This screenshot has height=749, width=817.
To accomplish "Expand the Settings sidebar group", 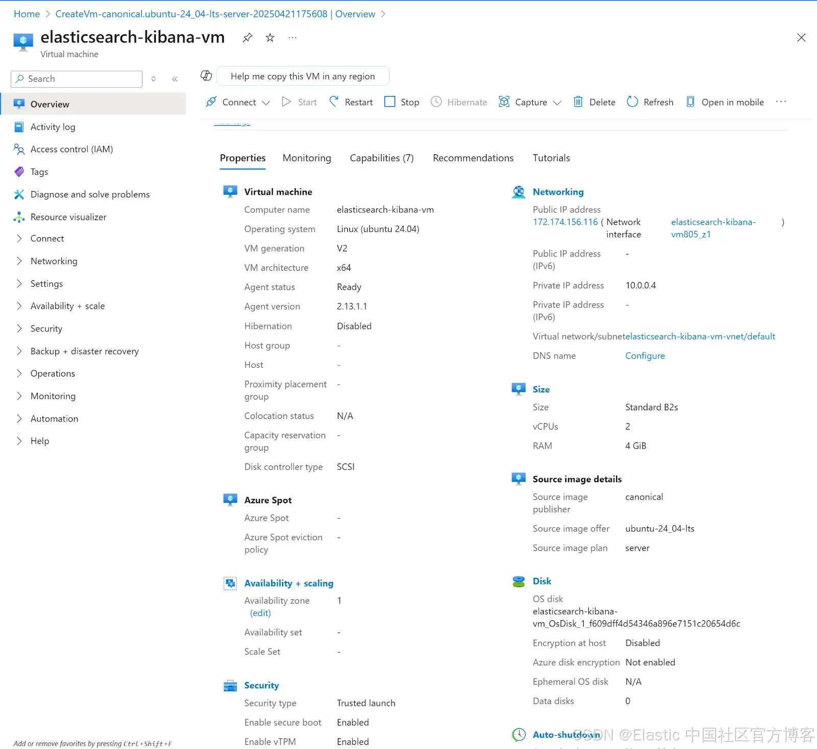I will point(46,284).
